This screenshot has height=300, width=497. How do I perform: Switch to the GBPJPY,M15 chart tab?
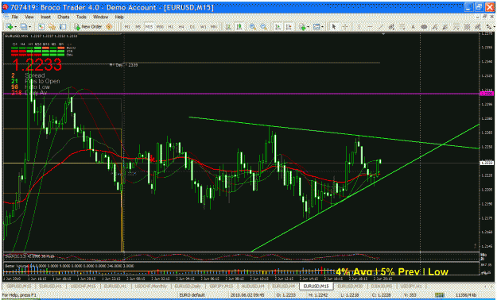point(221,286)
